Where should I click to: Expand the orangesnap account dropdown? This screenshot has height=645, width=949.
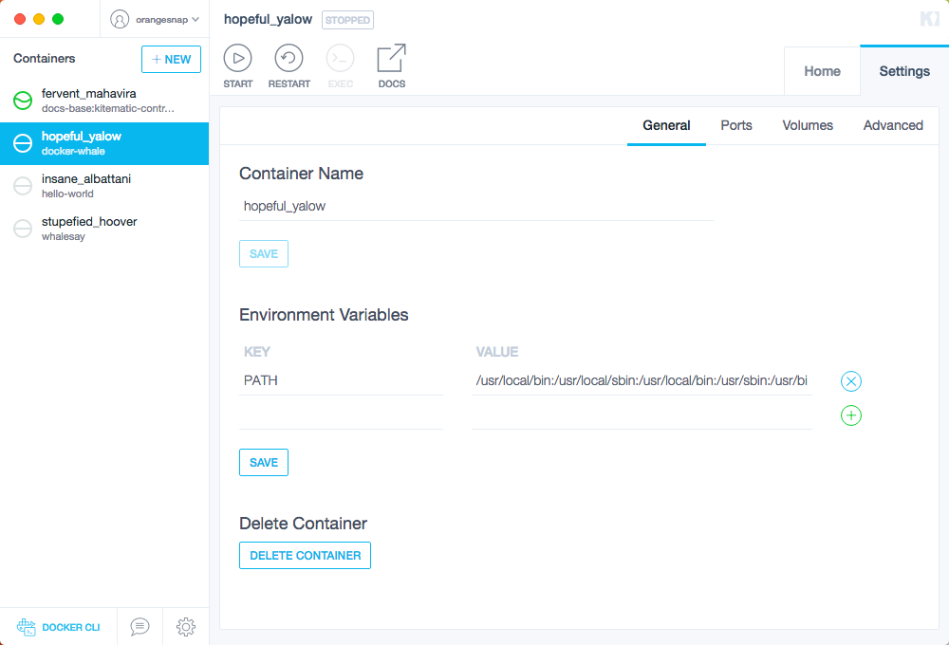pos(156,19)
